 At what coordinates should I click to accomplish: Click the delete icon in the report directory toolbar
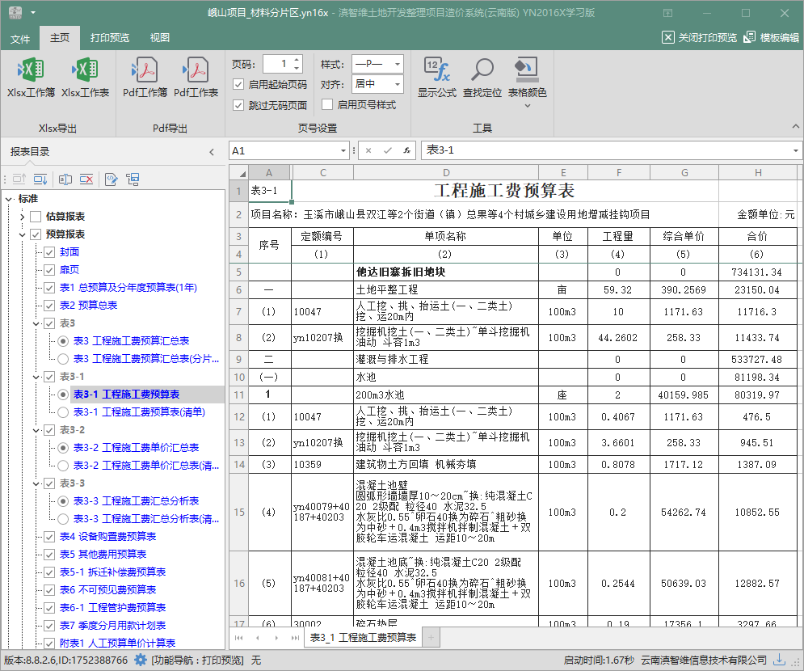click(x=86, y=179)
